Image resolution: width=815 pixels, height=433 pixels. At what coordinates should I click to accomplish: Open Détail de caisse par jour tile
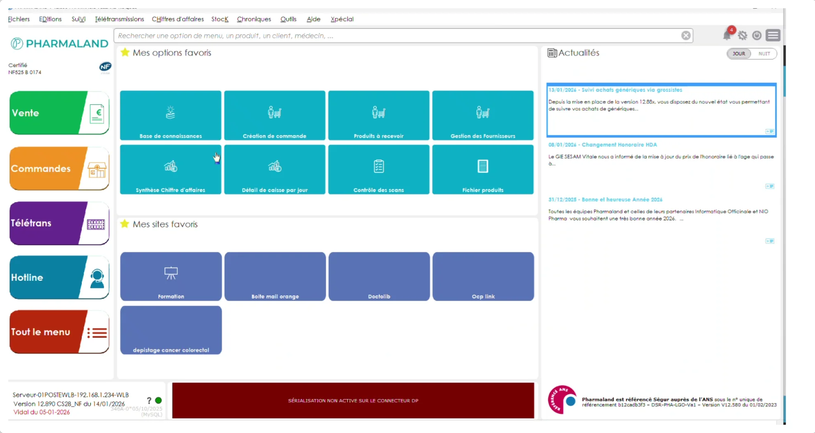(x=275, y=169)
